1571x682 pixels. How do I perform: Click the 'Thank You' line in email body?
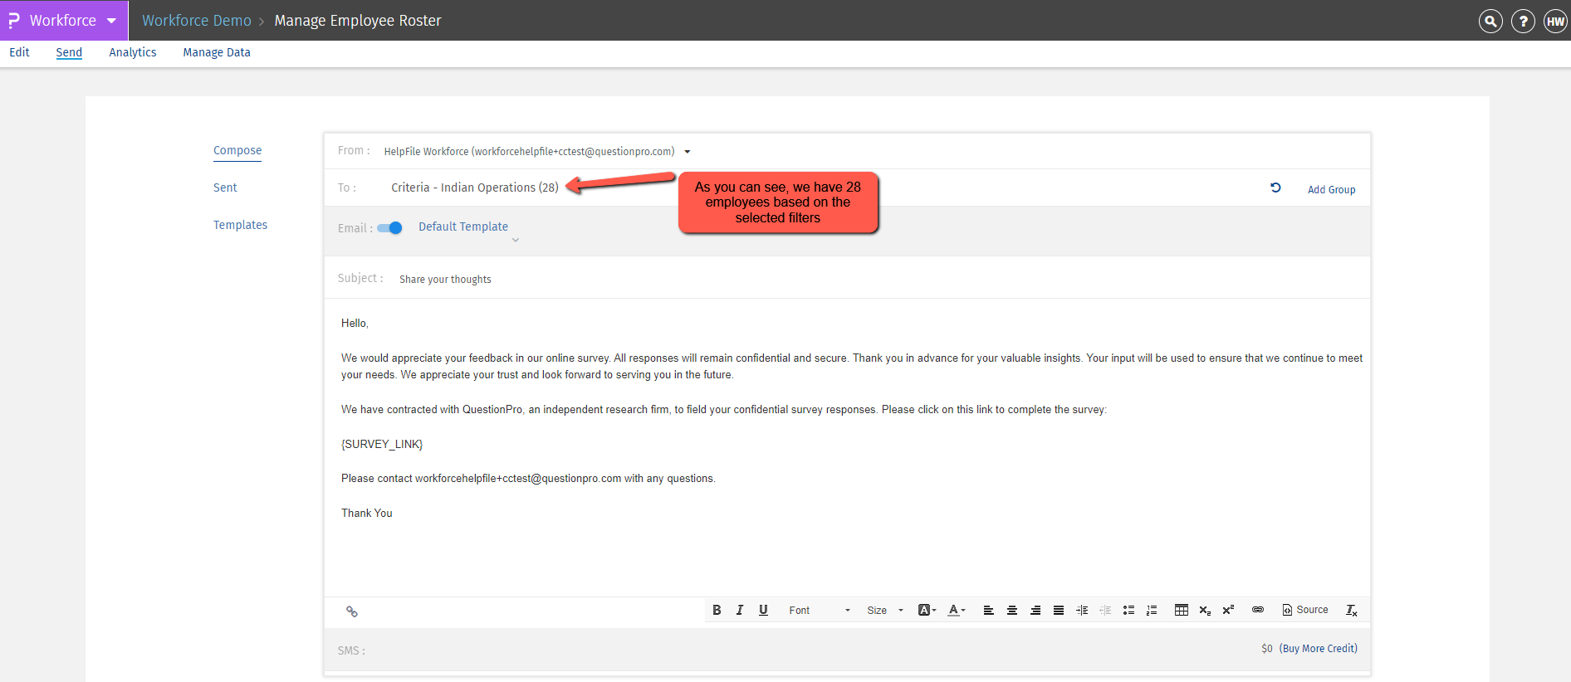367,514
